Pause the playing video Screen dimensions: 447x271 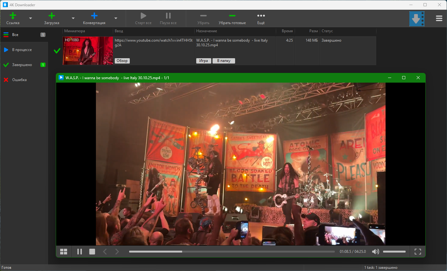[x=80, y=252]
